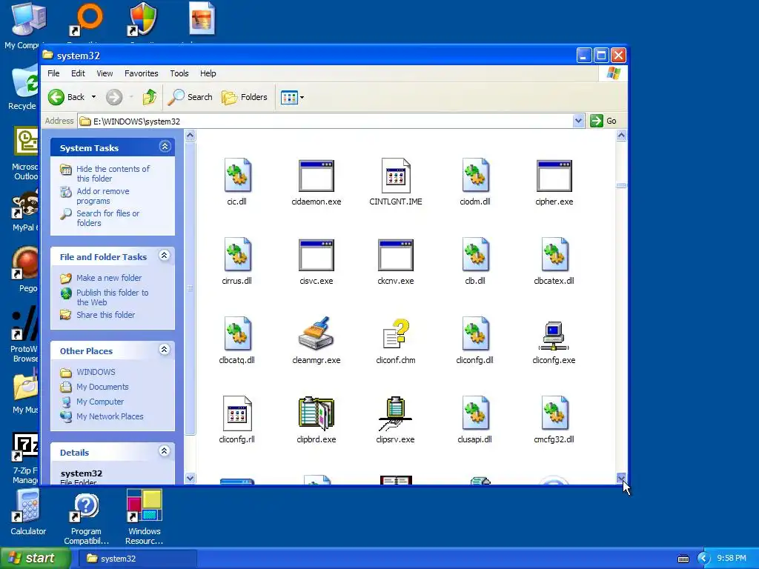Click Hide the contents of this folder
The image size is (759, 569).
coord(113,173)
